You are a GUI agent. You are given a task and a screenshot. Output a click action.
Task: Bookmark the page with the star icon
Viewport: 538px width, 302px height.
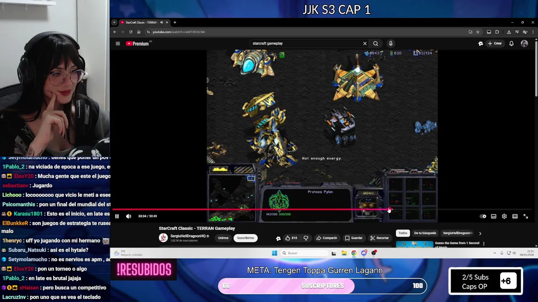[477, 32]
